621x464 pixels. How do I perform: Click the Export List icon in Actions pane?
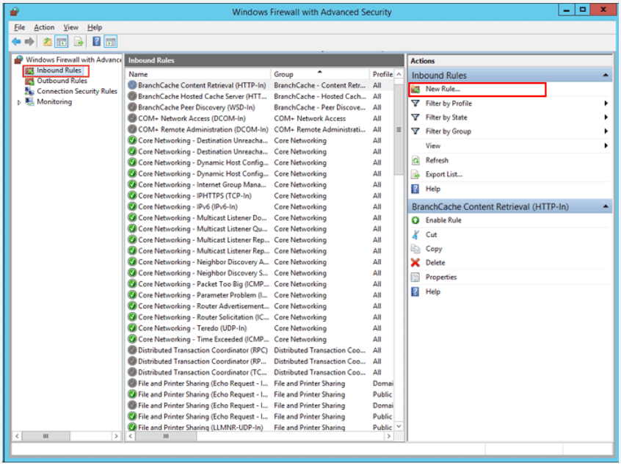click(415, 175)
